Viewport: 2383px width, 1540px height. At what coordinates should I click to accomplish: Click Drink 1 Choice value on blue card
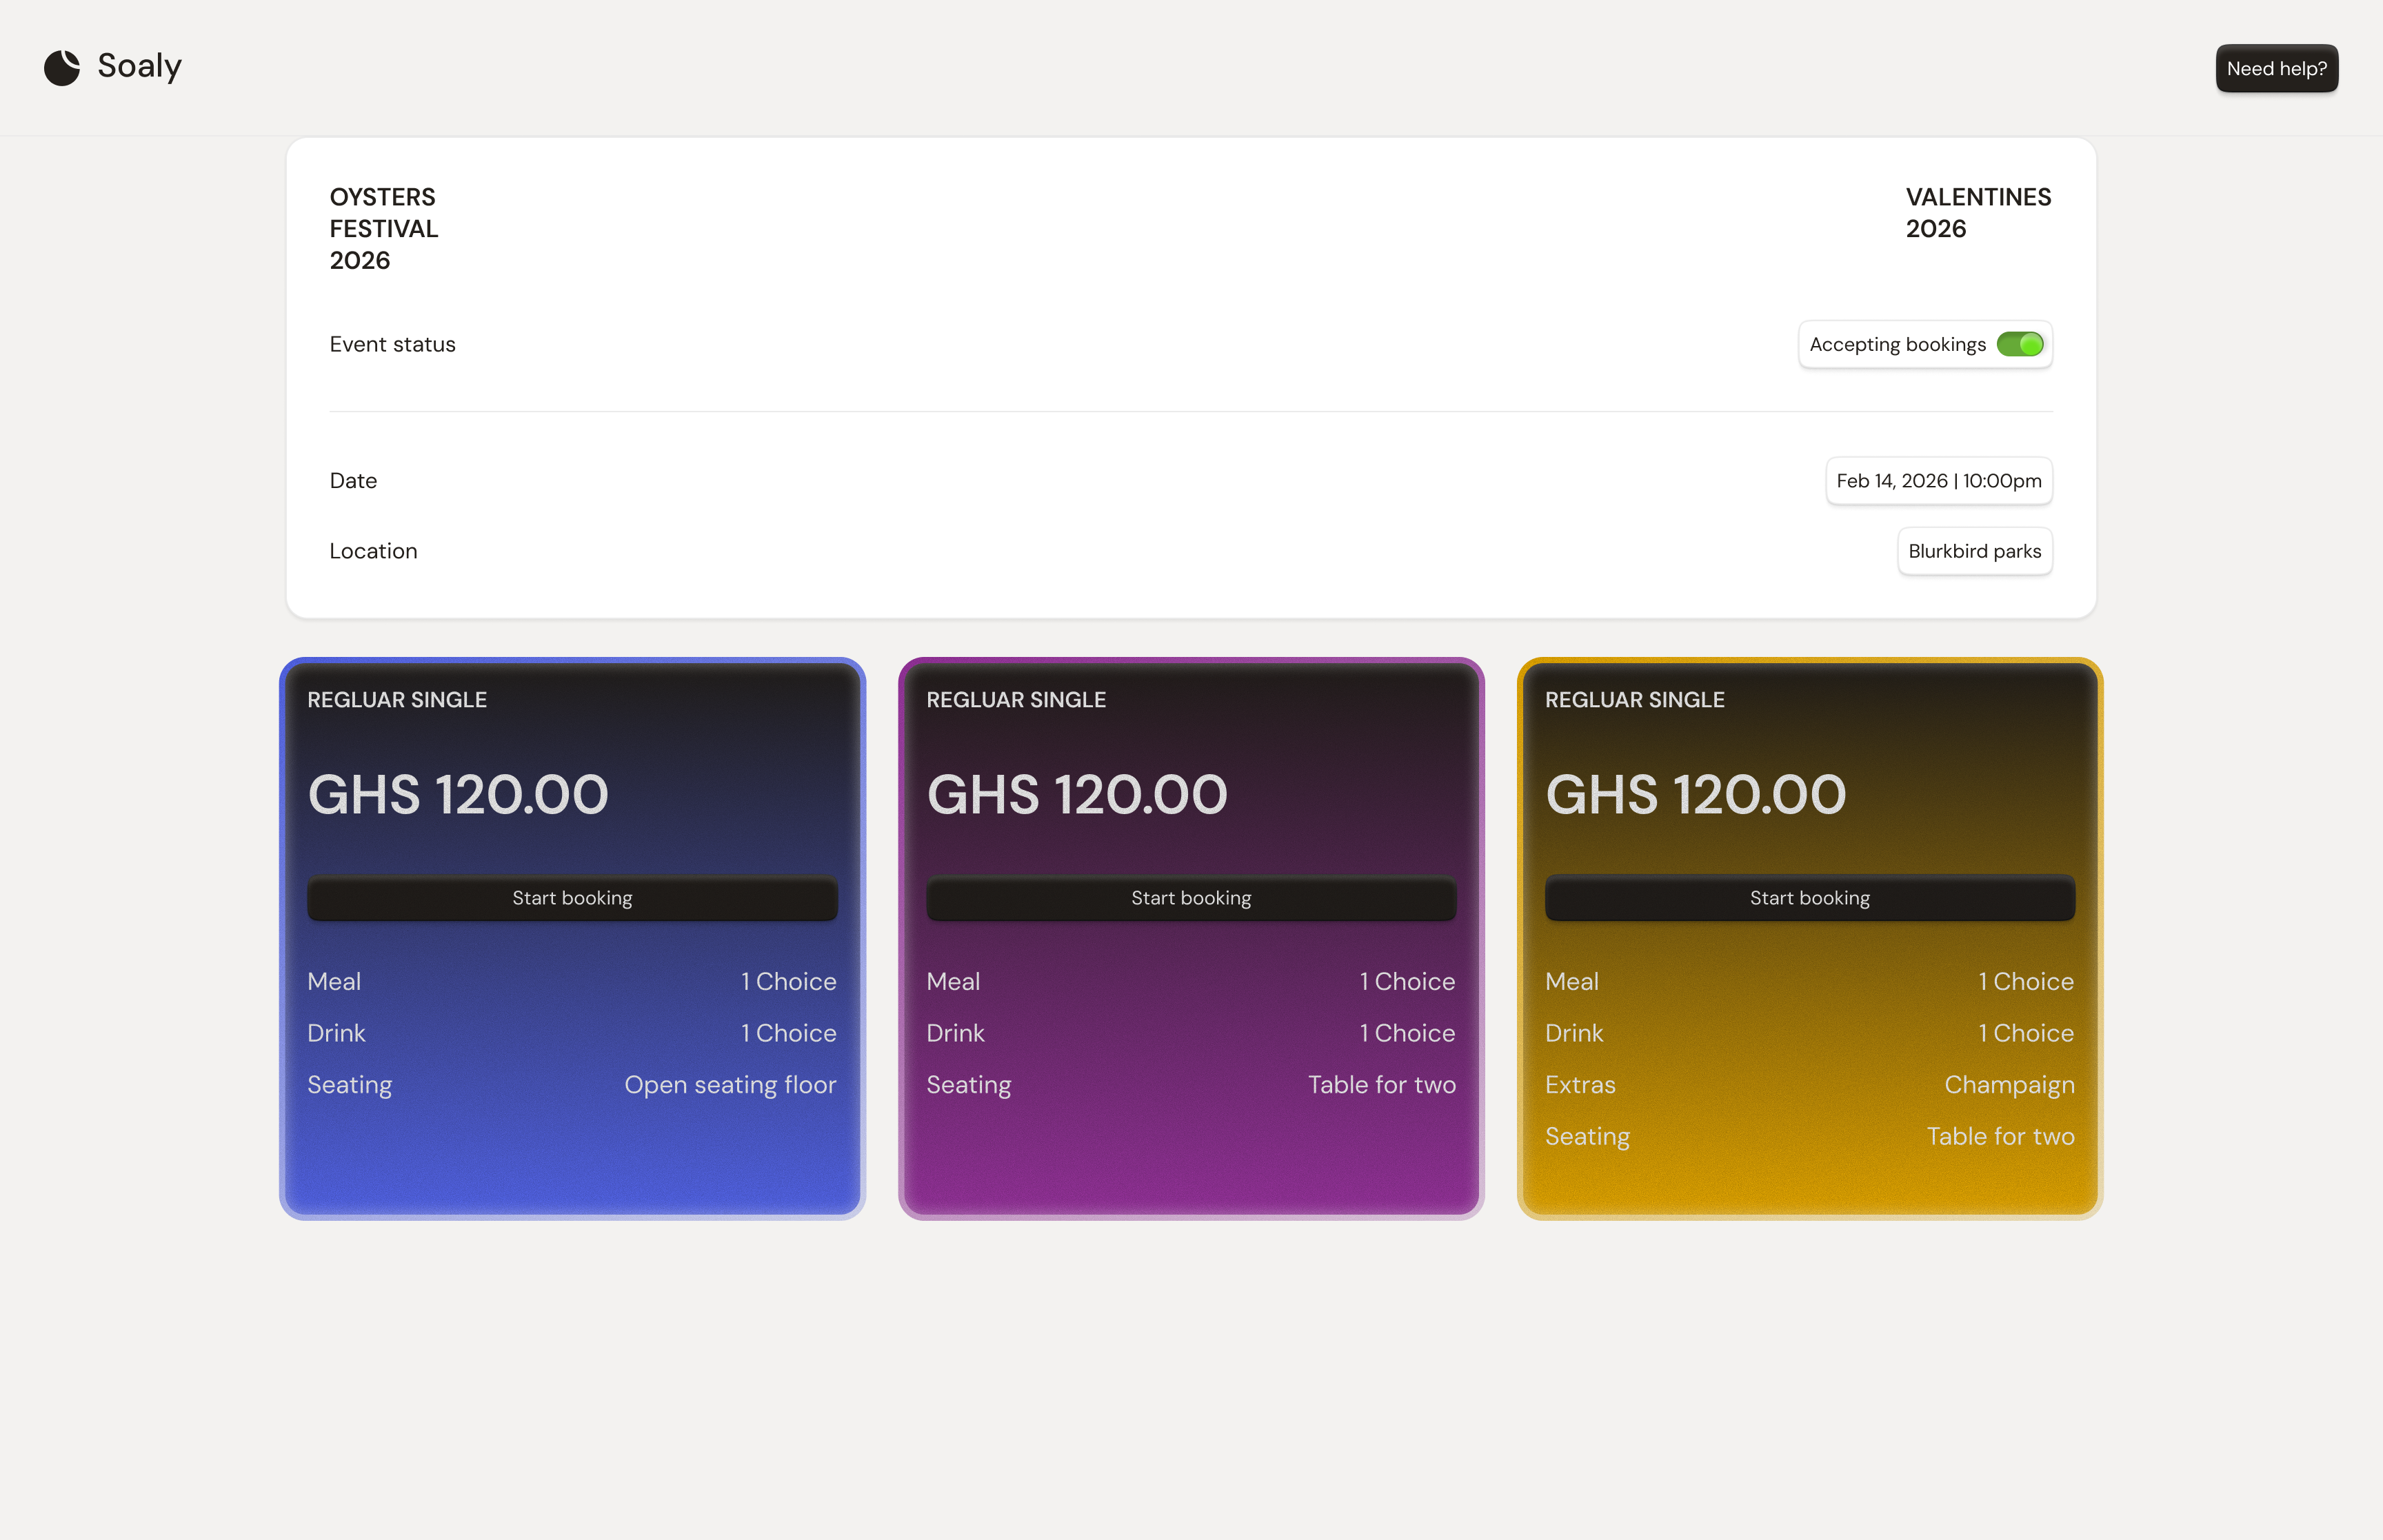click(788, 1033)
